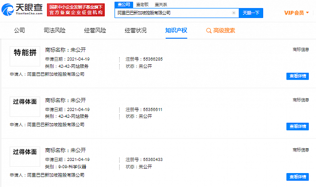
Task: Switch to the 经营风险 tab
Action: coord(95,31)
